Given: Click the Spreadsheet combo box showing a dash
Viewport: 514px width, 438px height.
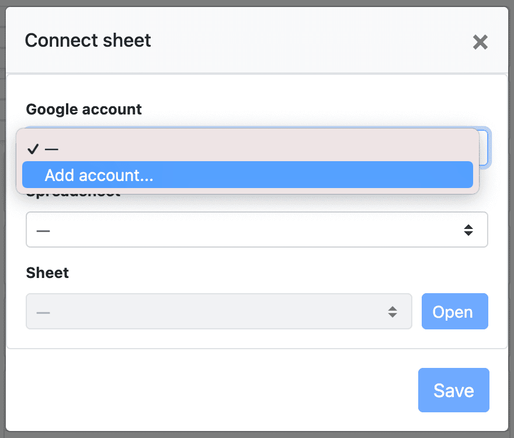Looking at the screenshot, I should click(257, 230).
